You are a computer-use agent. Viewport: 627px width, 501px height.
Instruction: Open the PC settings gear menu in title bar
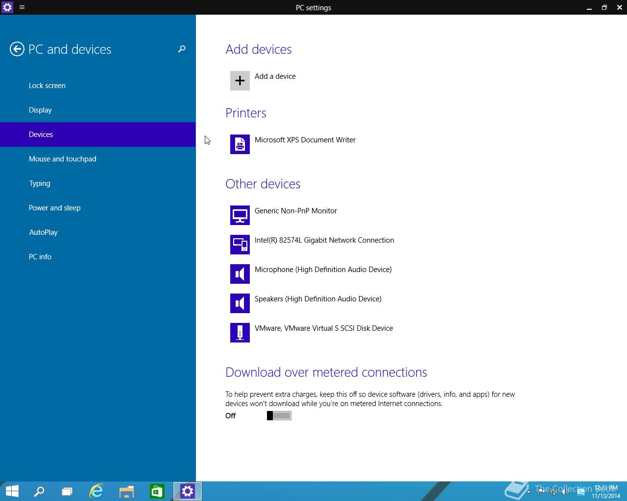point(7,7)
